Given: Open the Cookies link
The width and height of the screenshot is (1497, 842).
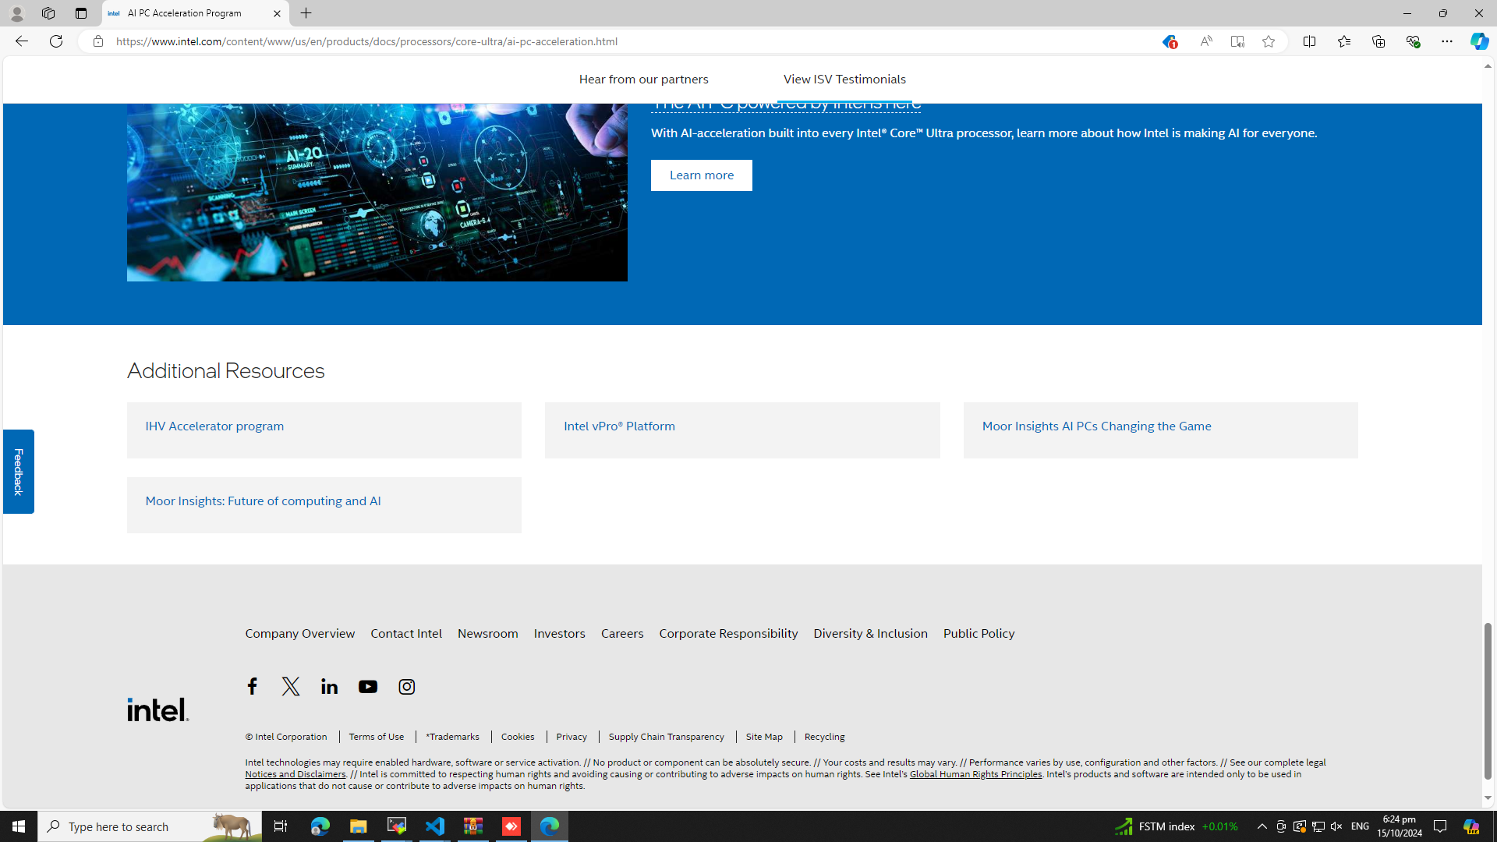Looking at the screenshot, I should (x=518, y=737).
